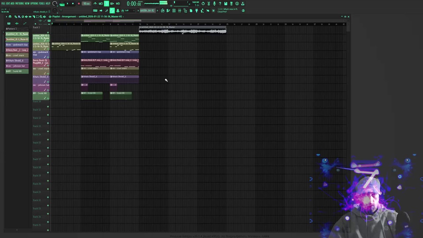Image resolution: width=423 pixels, height=238 pixels.
Task: Click the microphone audio recording icon
Action: point(214,4)
